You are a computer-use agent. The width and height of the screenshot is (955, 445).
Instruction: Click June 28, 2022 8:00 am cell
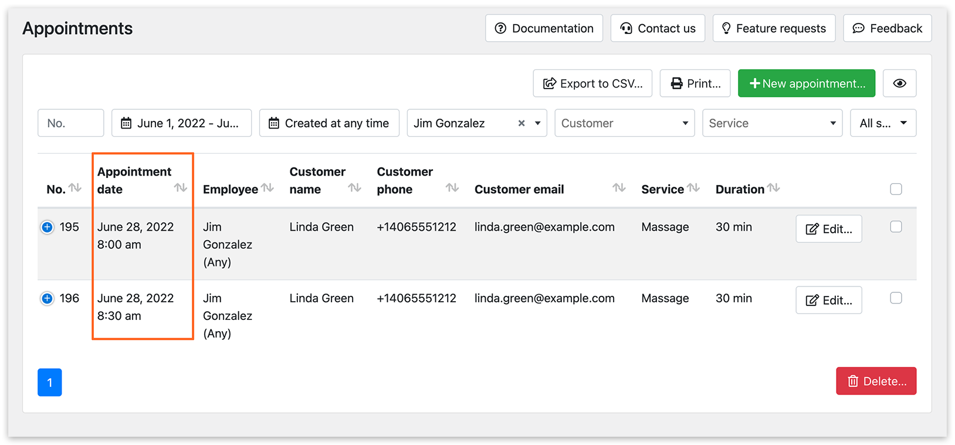pos(136,235)
